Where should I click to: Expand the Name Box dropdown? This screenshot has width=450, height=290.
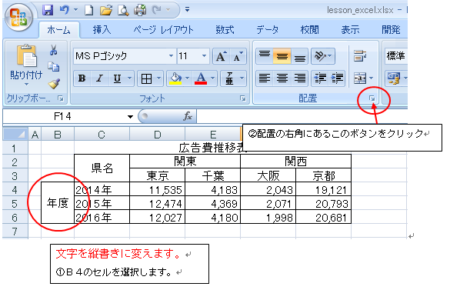click(130, 117)
